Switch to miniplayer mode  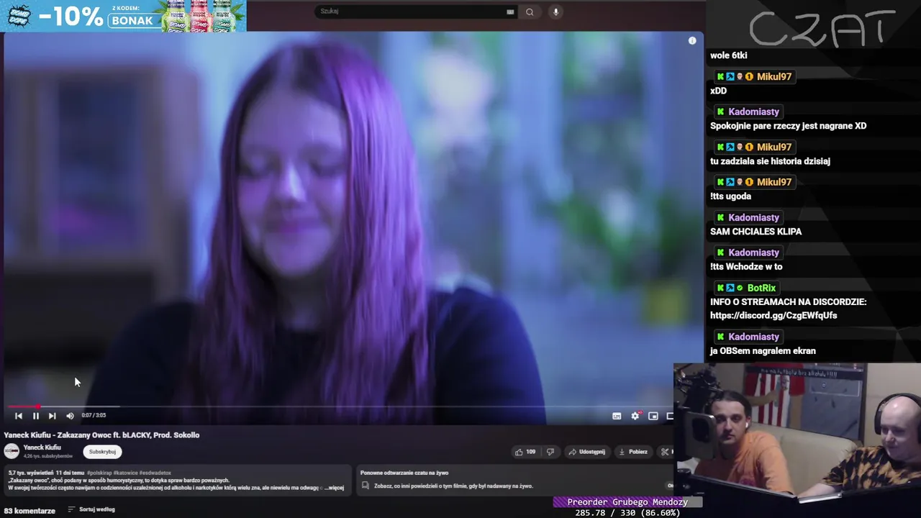pos(653,416)
